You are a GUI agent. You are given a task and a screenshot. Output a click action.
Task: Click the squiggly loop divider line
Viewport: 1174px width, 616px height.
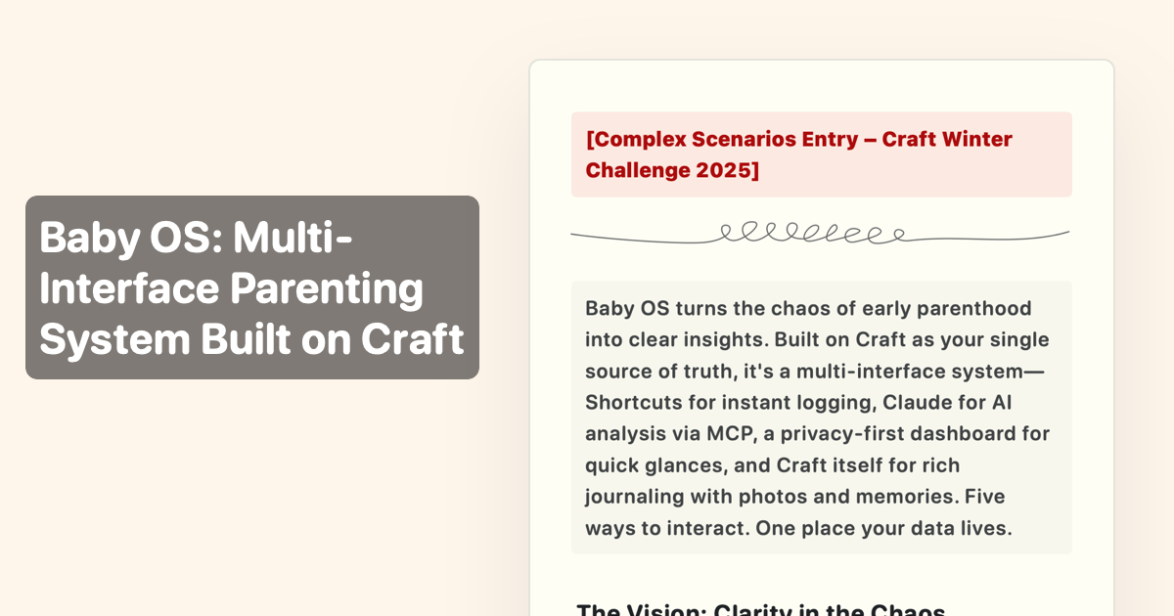pyautogui.click(x=820, y=235)
